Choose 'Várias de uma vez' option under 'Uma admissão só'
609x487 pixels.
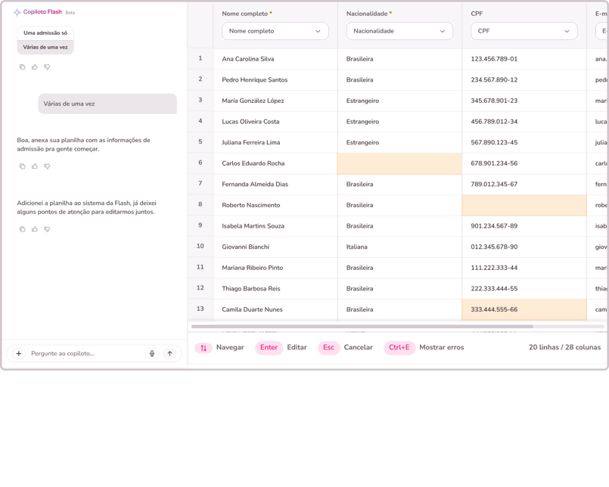(x=45, y=48)
